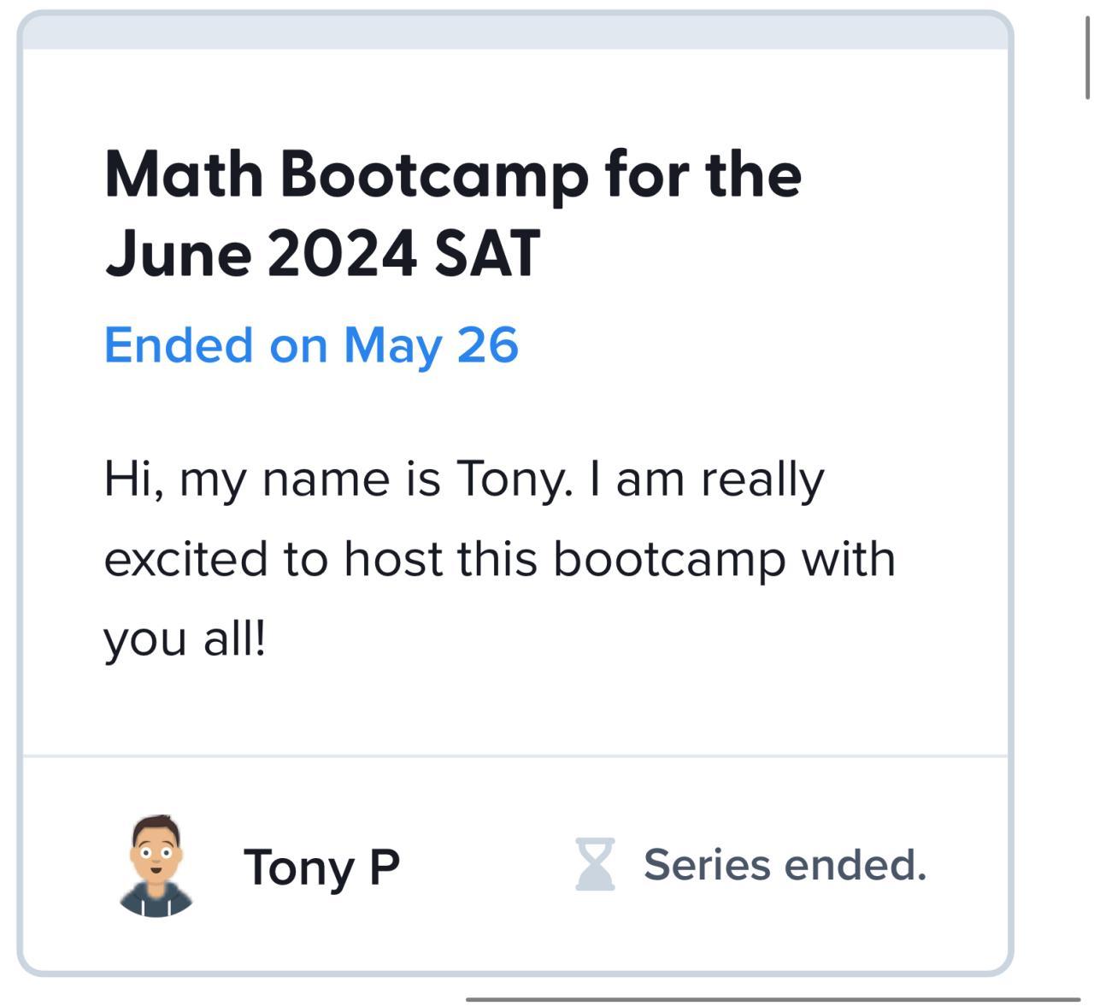This screenshot has height=1006, width=1094.
Task: Click the gray header strip atop card
Action: point(515,32)
